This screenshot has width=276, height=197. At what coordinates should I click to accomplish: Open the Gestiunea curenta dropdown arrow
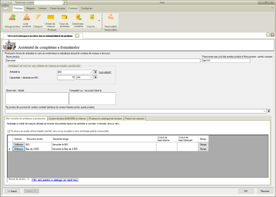65,3
